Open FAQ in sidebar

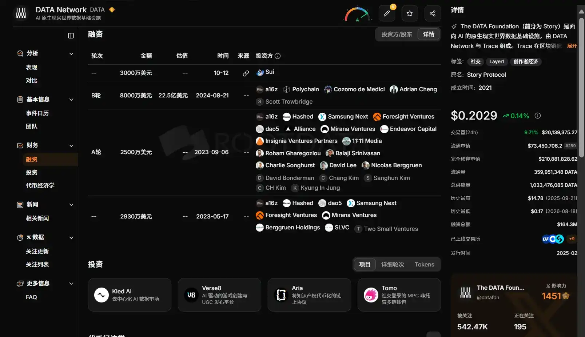[x=31, y=297]
